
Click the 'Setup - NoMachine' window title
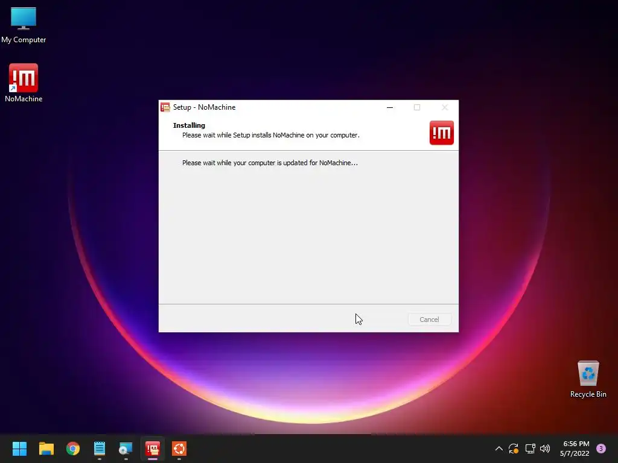point(204,107)
